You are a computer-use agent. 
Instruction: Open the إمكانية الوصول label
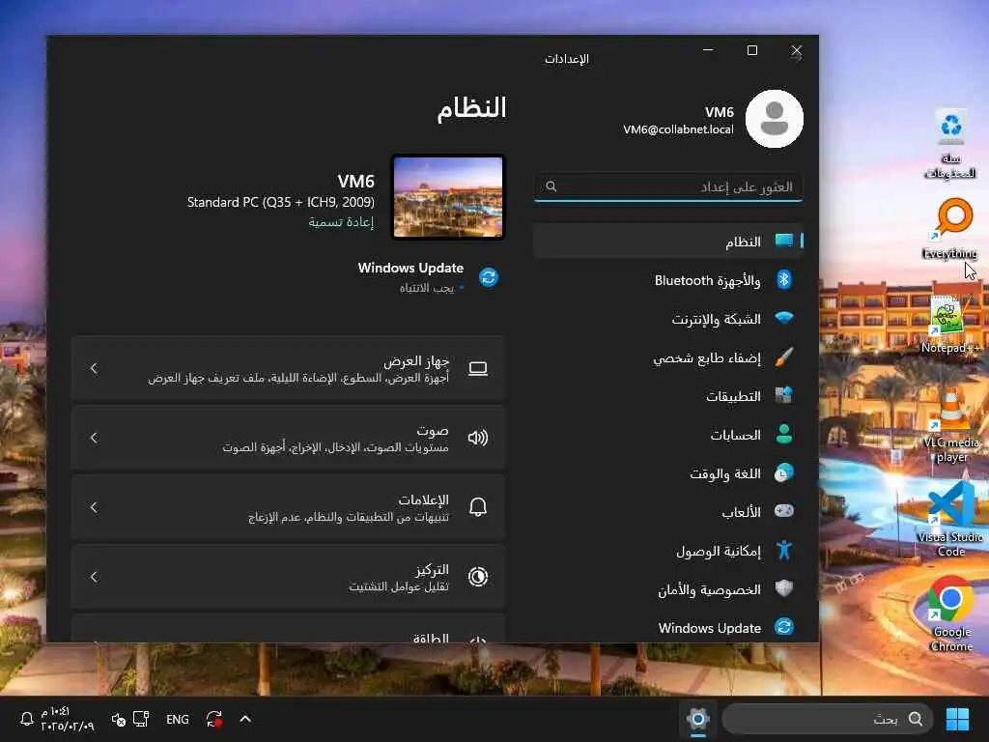tap(719, 551)
